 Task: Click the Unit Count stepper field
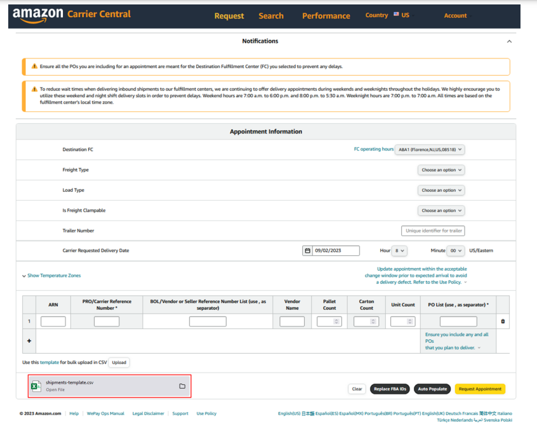click(x=402, y=321)
